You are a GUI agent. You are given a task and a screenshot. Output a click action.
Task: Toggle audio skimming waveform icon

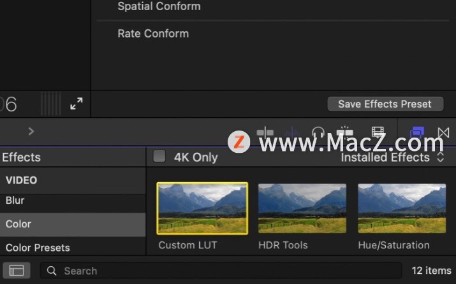click(292, 132)
